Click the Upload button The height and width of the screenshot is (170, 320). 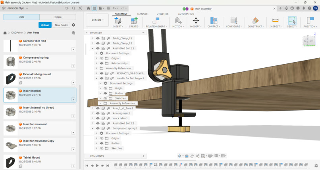click(45, 25)
